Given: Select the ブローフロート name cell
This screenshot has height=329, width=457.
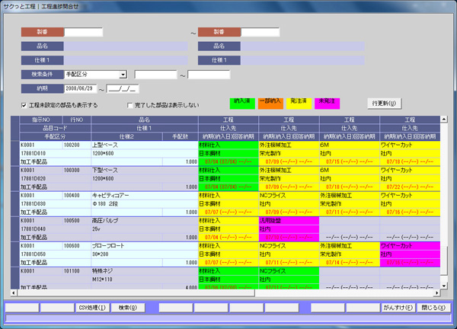Looking at the screenshot, I should click(145, 246).
